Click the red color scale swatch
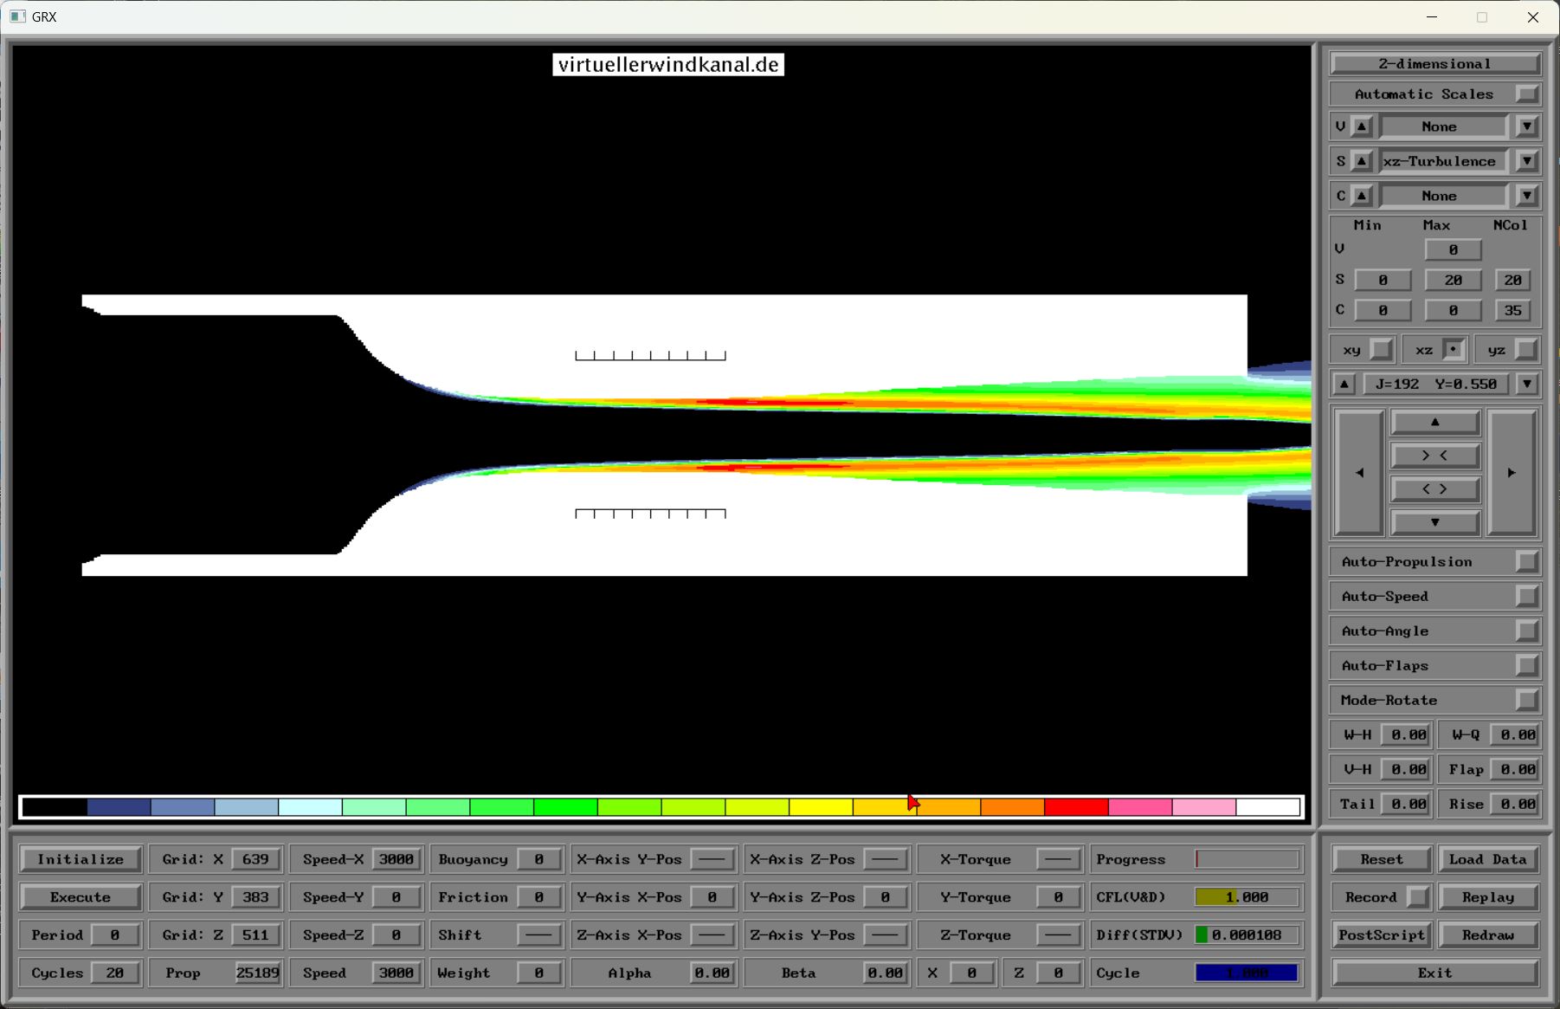Viewport: 1560px width, 1009px height. (x=1076, y=807)
